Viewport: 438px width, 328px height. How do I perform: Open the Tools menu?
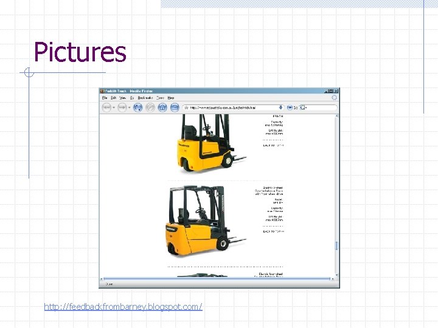(x=160, y=98)
